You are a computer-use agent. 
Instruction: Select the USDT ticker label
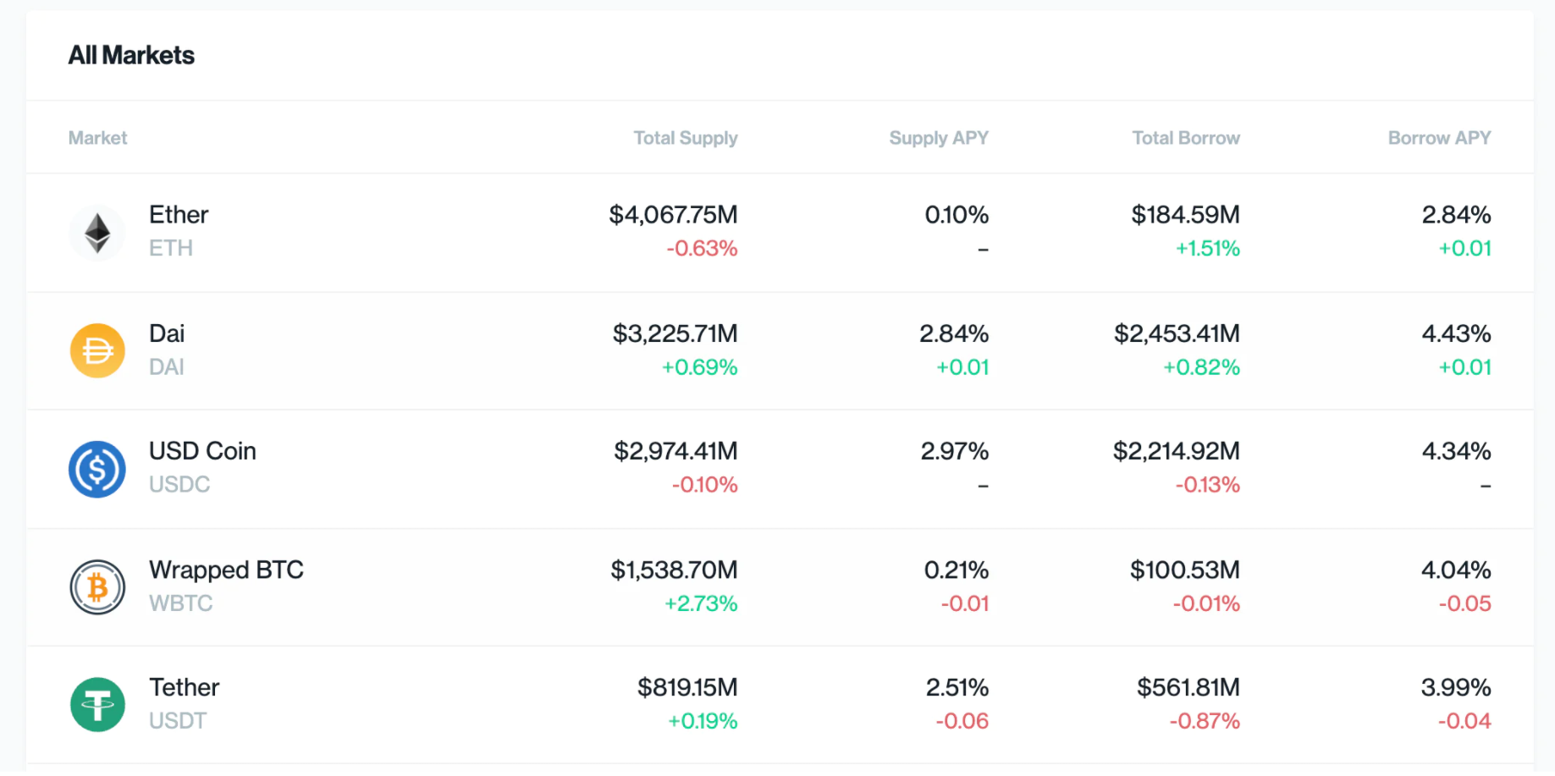coord(178,721)
